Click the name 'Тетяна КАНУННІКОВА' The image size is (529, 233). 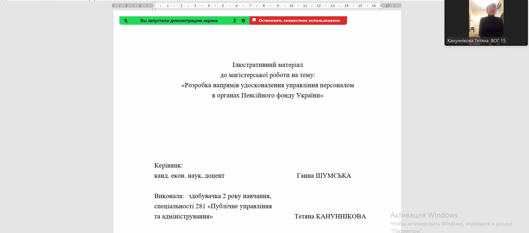[x=330, y=216]
